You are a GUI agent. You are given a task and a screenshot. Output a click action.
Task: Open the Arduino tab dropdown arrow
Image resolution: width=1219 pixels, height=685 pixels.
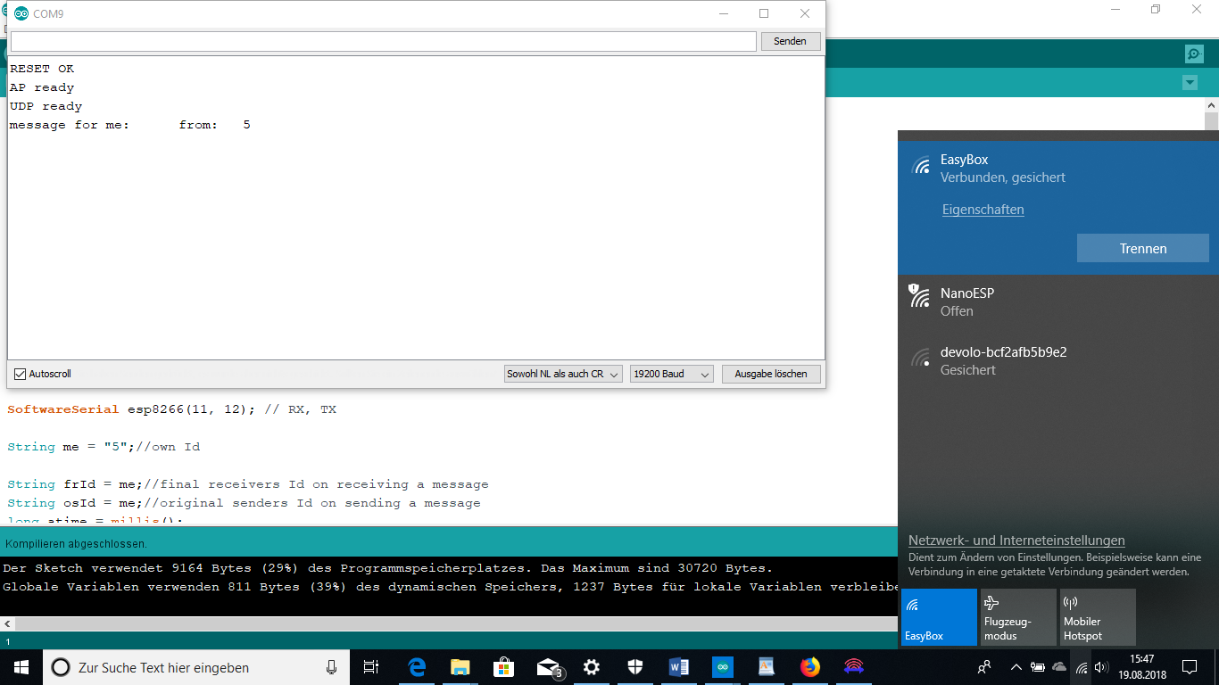pos(1190,83)
